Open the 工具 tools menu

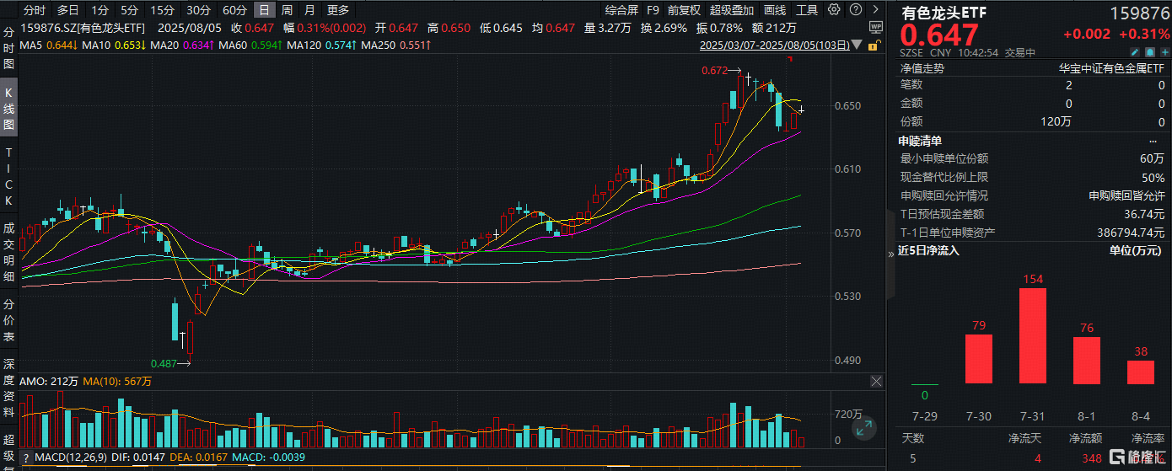[807, 10]
